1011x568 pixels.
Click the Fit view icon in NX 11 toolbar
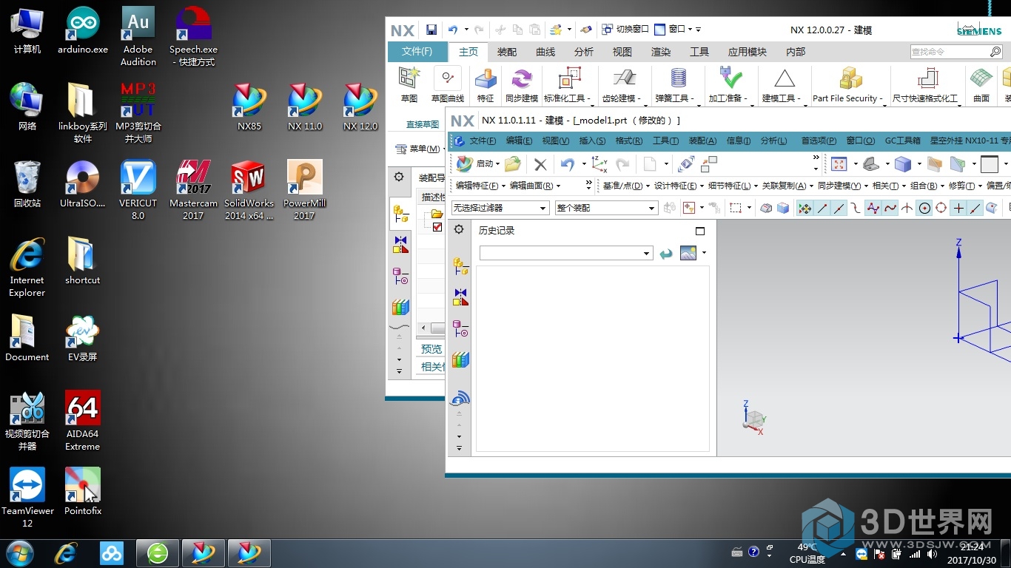[839, 164]
